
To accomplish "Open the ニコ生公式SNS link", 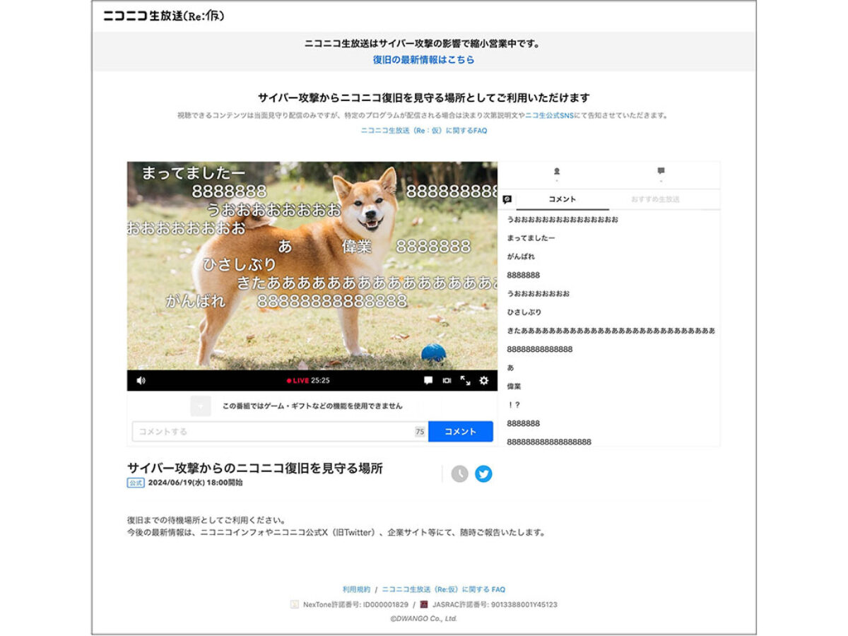I will tap(549, 117).
